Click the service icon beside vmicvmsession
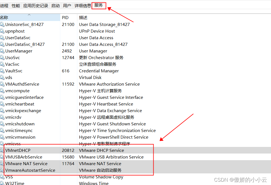This screenshot has width=271, height=185. coord(2,137)
